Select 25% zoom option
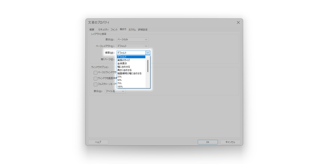Viewport: 329px width, 164px height. pos(131,77)
